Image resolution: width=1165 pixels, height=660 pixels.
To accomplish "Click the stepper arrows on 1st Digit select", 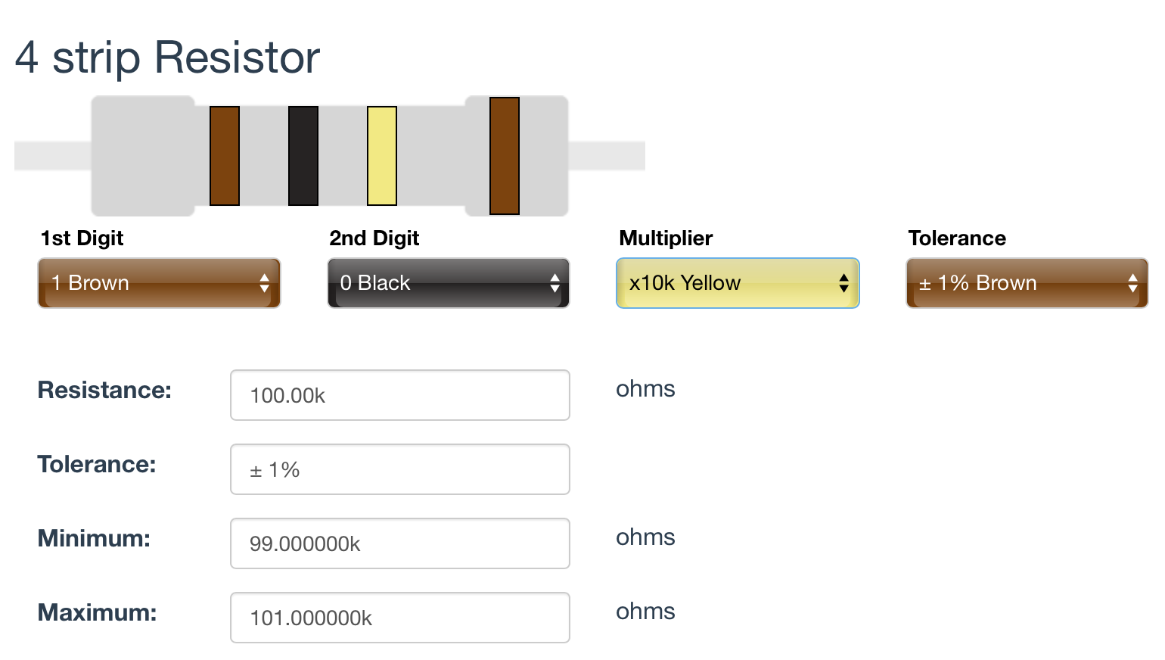I will tap(264, 283).
